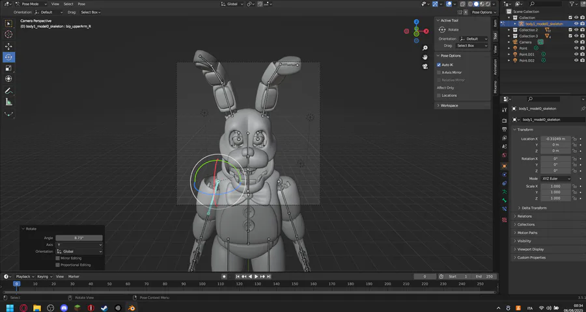The image size is (586, 312).
Task: Open the Playback menu in timeline
Action: [25, 277]
